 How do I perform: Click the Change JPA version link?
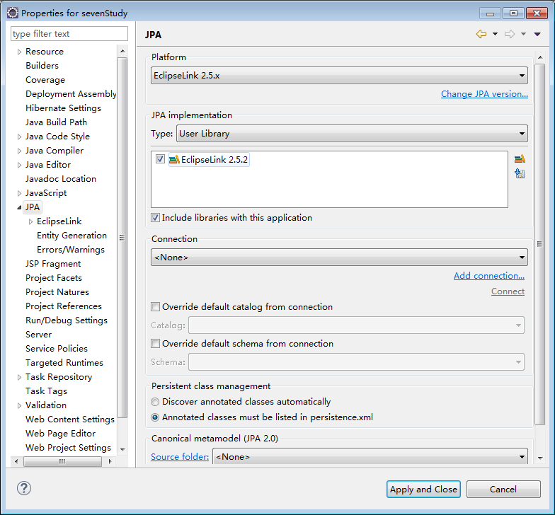pyautogui.click(x=484, y=93)
